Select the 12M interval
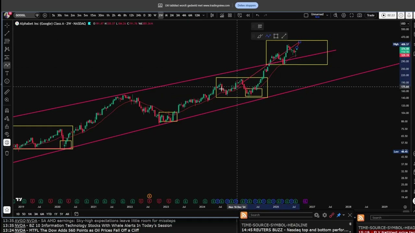 (x=197, y=15)
